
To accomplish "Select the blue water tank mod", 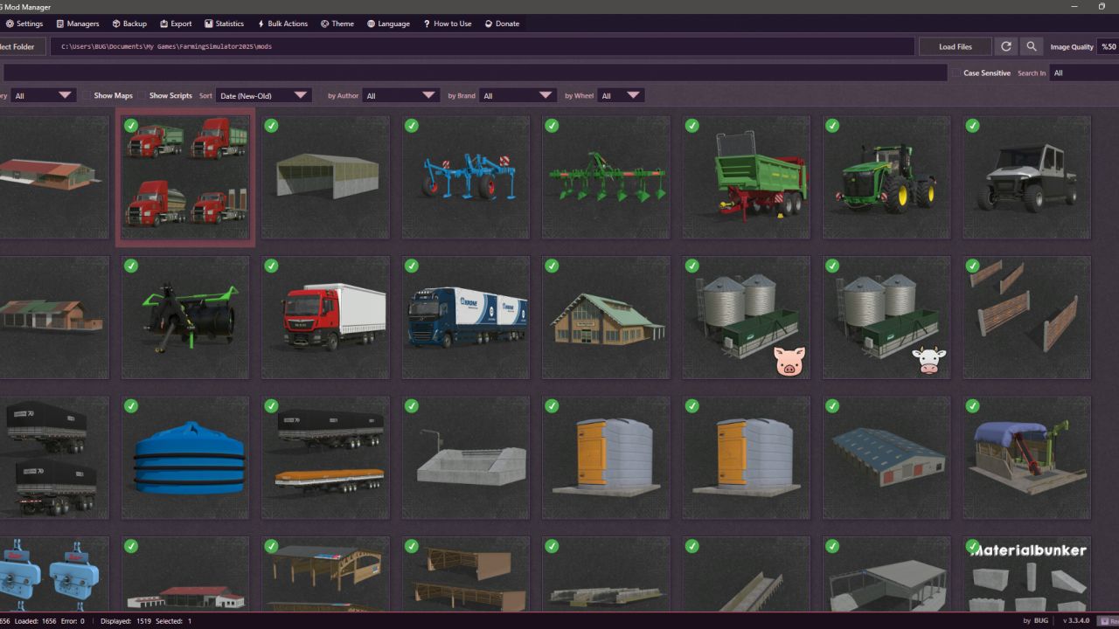I will (185, 458).
